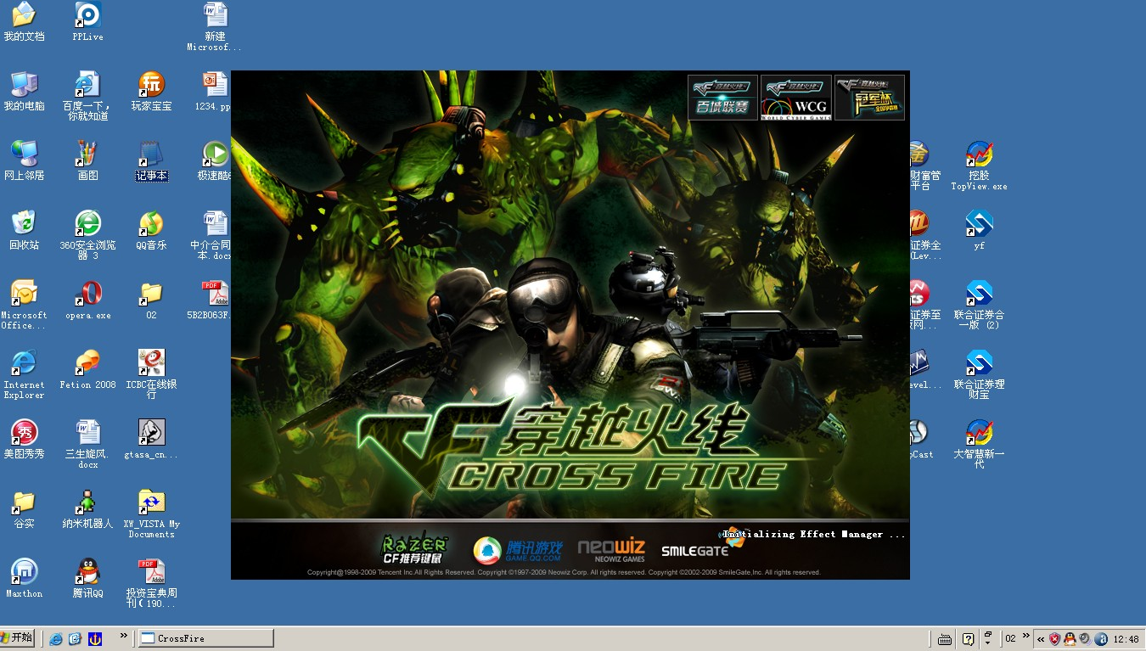Screen dimensions: 1146x651
Task: Open the 我的文档 desktop folder
Action: [x=24, y=22]
